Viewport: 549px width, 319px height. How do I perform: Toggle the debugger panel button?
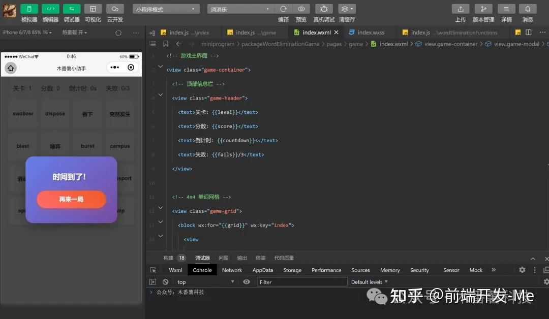(72, 9)
